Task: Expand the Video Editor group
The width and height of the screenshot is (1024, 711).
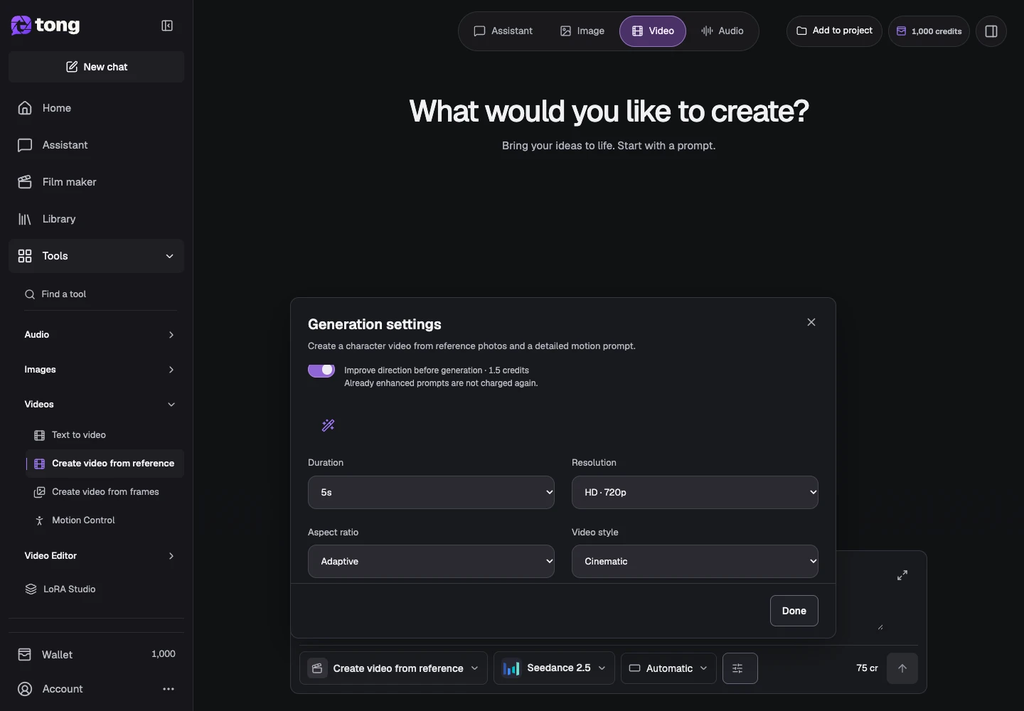Action: [100, 556]
